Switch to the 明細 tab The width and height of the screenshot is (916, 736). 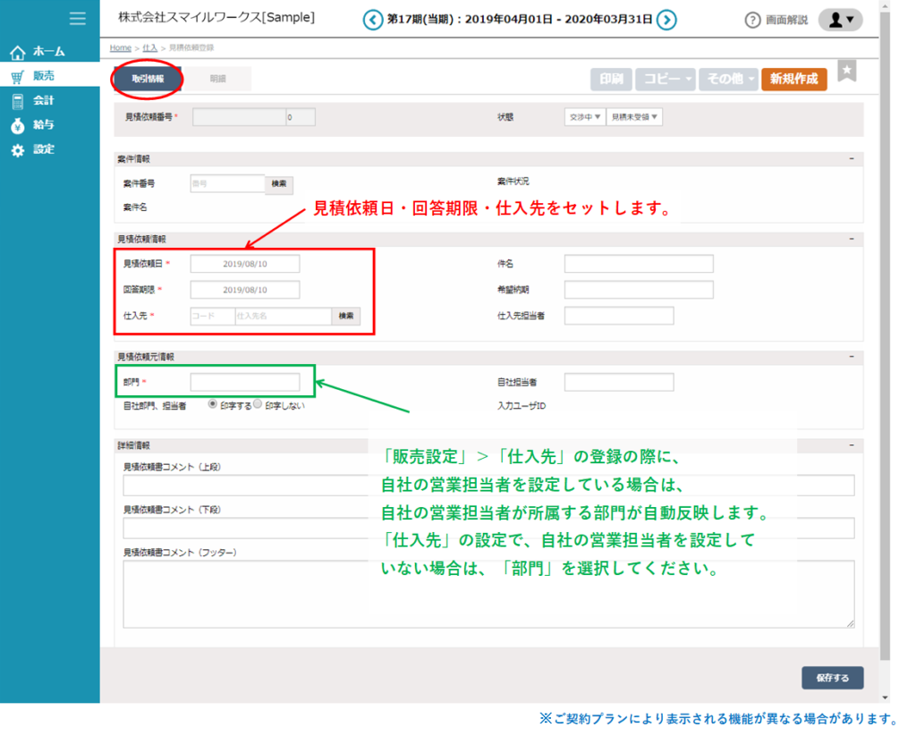tap(217, 79)
